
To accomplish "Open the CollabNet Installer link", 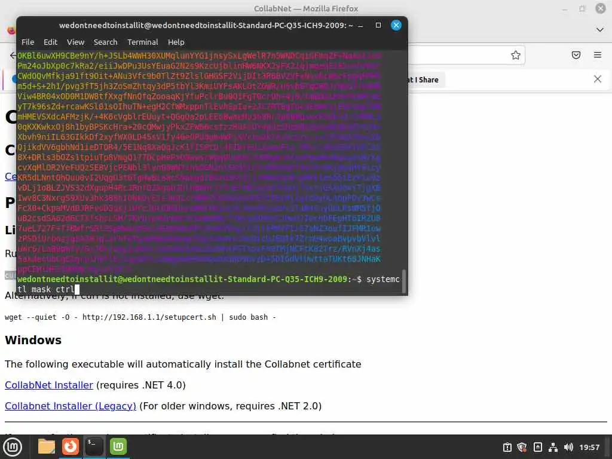I will [x=49, y=385].
